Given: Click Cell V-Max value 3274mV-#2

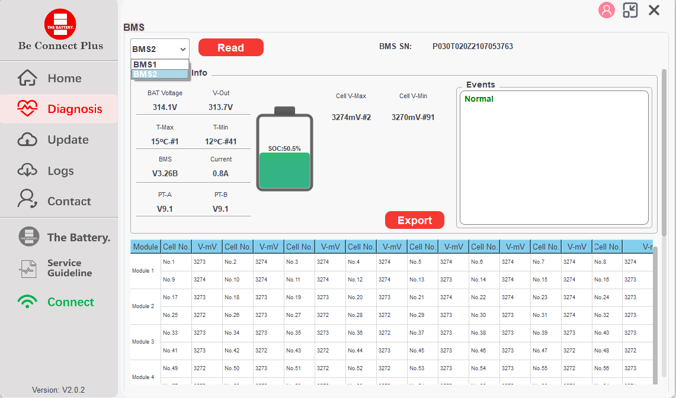Looking at the screenshot, I should click(351, 117).
